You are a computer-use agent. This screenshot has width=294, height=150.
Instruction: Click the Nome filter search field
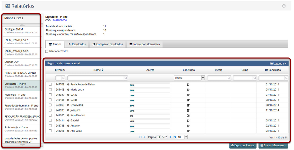[95, 78]
